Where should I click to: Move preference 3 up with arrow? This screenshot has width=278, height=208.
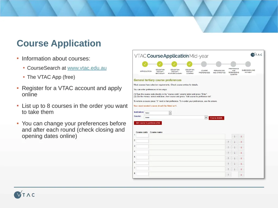point(228,147)
